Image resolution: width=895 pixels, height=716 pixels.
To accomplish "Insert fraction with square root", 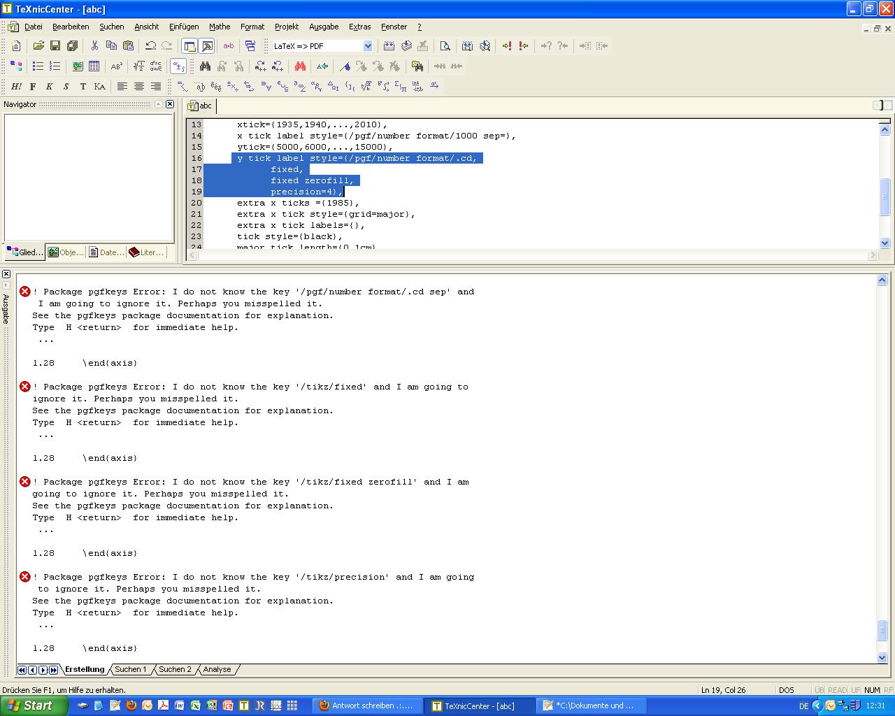I will tap(139, 66).
